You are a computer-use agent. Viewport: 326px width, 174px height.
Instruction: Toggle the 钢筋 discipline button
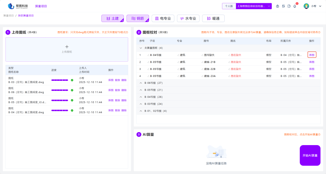138,19
